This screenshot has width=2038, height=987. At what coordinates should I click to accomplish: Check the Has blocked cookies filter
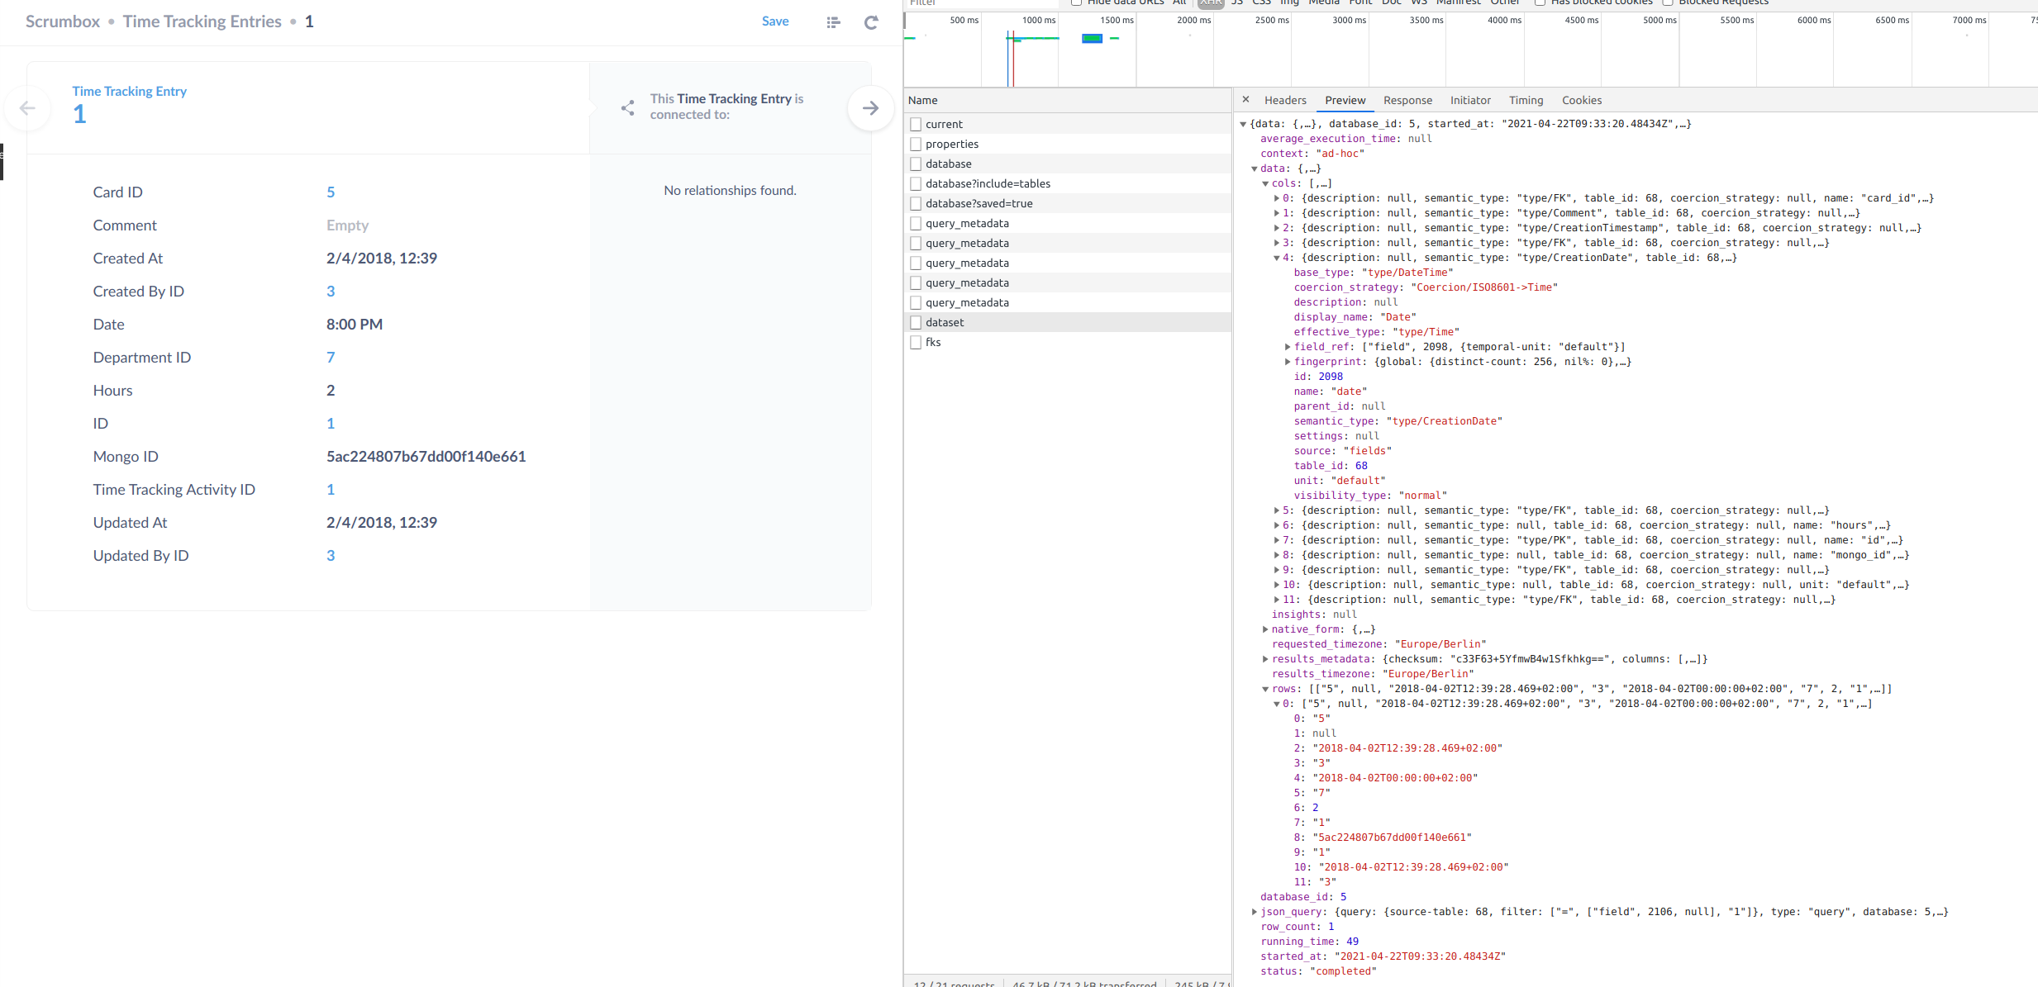pos(1540,2)
